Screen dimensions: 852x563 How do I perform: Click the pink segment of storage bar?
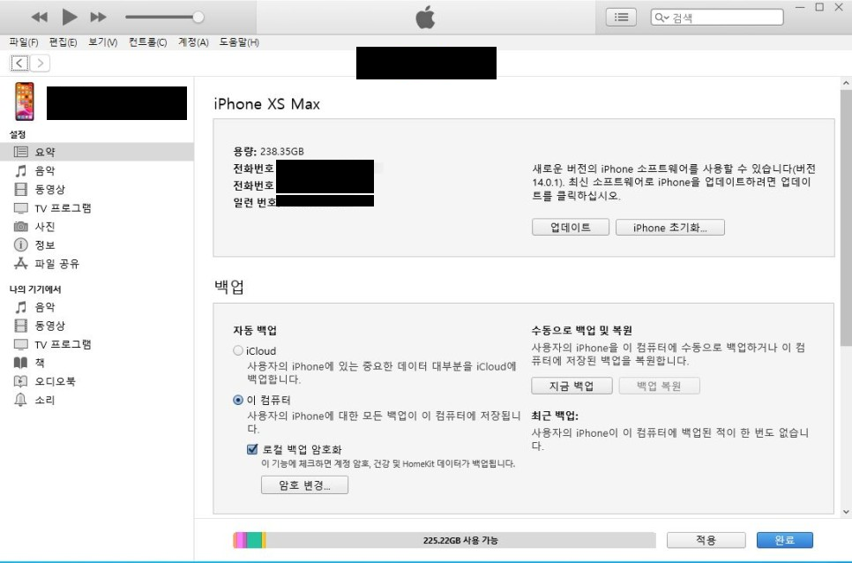click(x=240, y=540)
